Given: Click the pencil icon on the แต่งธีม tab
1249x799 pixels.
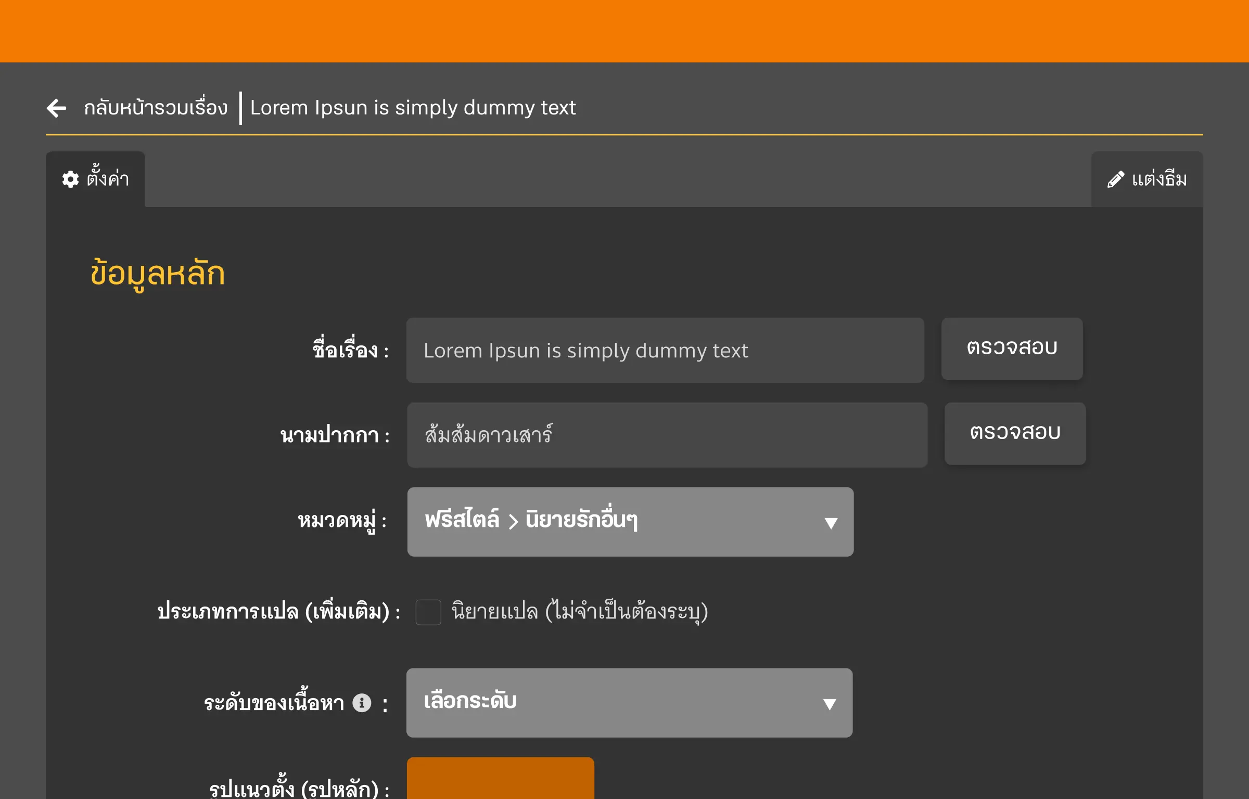Looking at the screenshot, I should [1115, 179].
